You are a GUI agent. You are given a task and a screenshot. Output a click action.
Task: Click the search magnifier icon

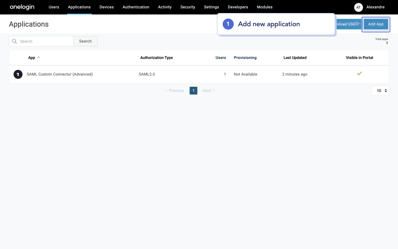click(x=14, y=41)
